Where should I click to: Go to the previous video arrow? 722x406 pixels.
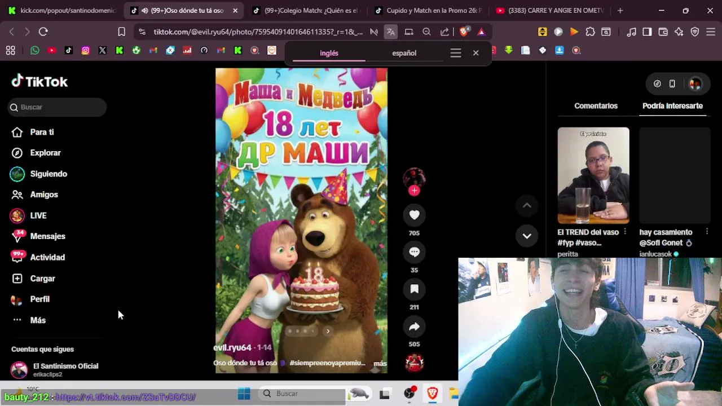[527, 206]
